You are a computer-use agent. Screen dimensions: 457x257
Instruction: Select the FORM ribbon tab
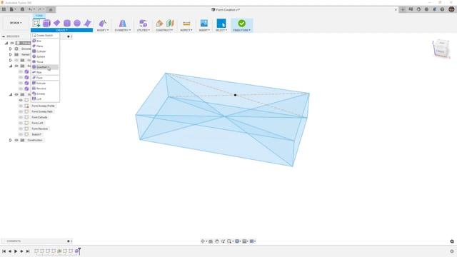39,16
